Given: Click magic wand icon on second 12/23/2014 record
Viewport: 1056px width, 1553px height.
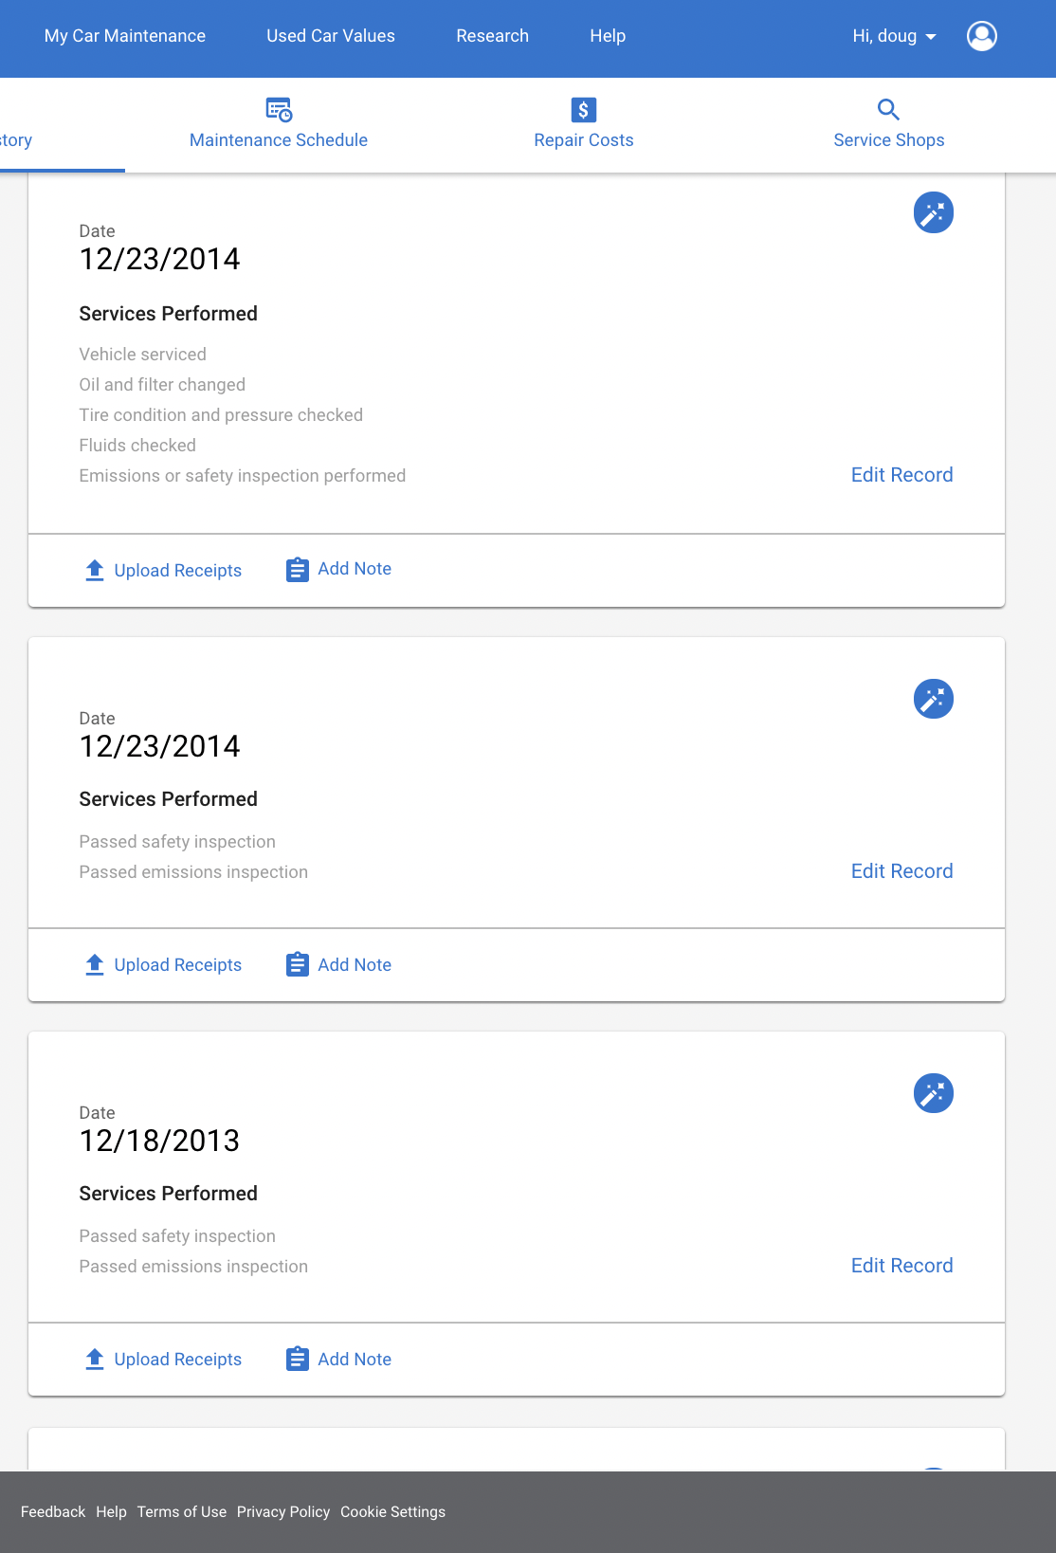Looking at the screenshot, I should [934, 699].
